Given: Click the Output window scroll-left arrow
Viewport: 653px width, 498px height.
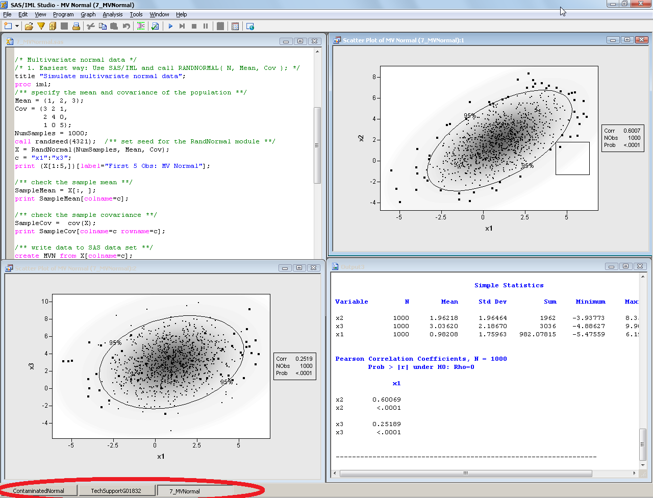Looking at the screenshot, I should 335,473.
